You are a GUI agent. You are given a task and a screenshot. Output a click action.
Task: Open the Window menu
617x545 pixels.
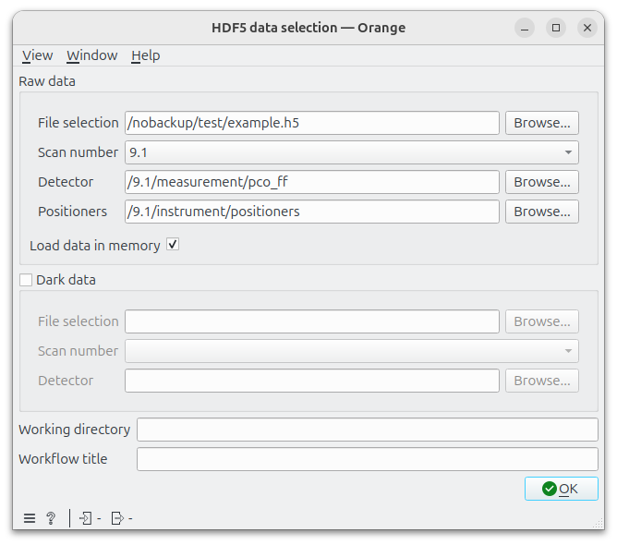tap(92, 55)
